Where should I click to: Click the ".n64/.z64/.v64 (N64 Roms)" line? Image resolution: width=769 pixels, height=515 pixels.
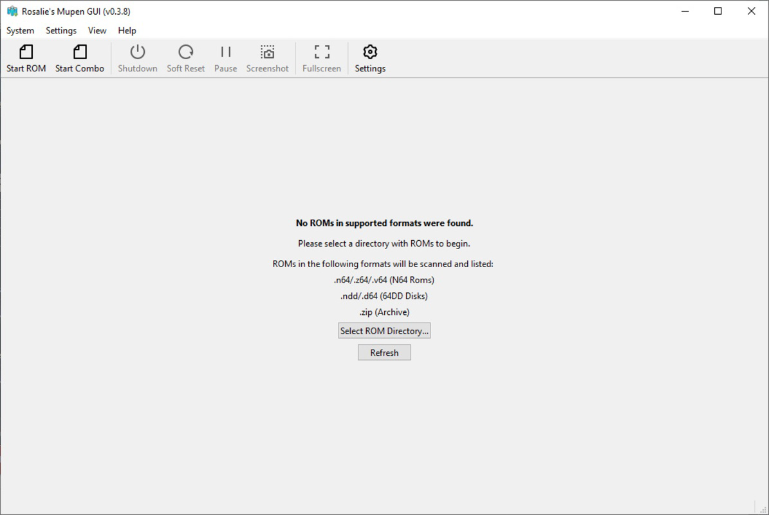click(x=384, y=280)
